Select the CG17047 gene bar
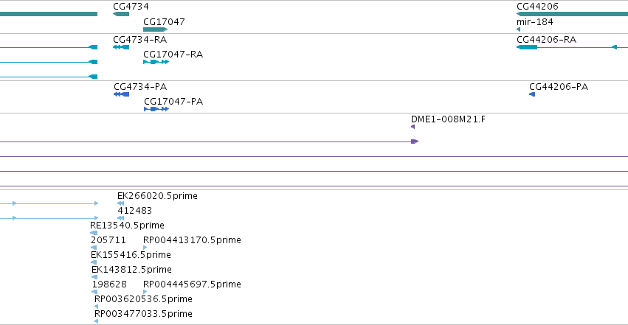The image size is (628, 325). pyautogui.click(x=156, y=29)
